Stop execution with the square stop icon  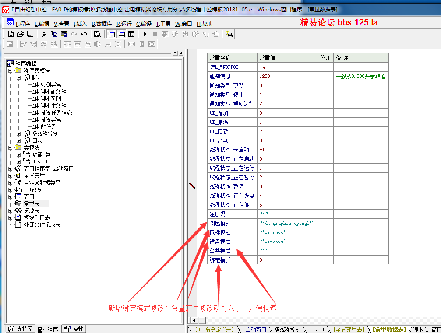(155, 34)
